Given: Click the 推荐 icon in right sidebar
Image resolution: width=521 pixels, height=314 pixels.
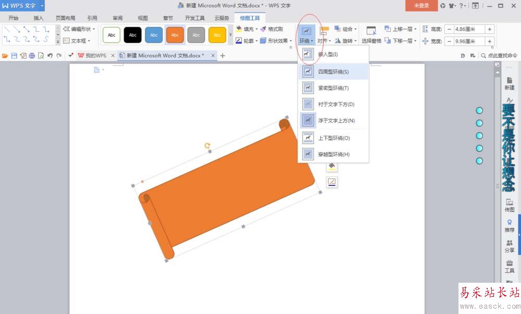Looking at the screenshot, I should [509, 225].
